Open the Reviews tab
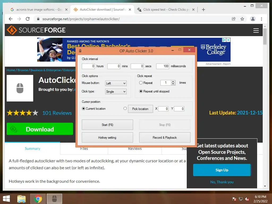This screenshot has height=204, width=272. [x=135, y=149]
